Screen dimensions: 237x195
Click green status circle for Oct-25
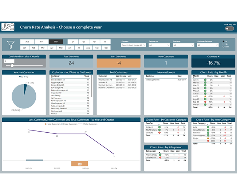[x=205, y=105]
